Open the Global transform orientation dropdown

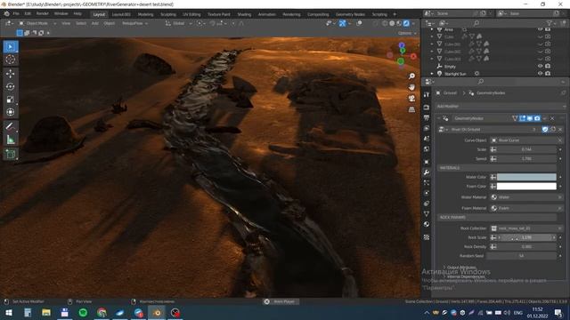179,23
